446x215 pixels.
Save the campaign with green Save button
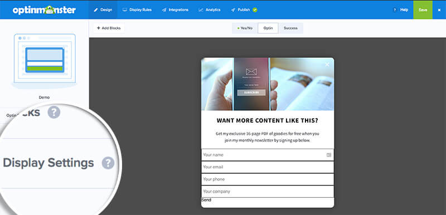pyautogui.click(x=423, y=9)
